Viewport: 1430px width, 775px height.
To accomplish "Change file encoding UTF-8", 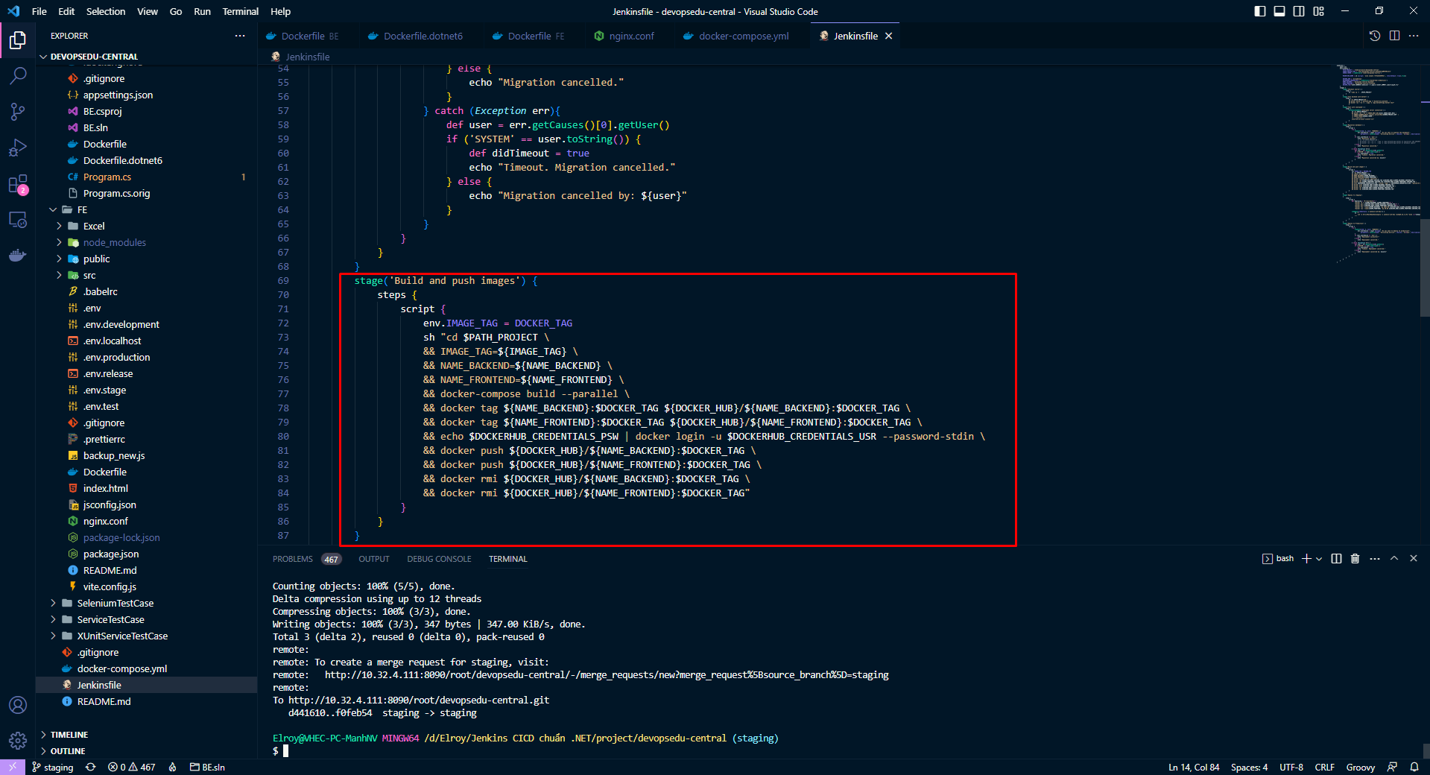I will pos(1291,767).
